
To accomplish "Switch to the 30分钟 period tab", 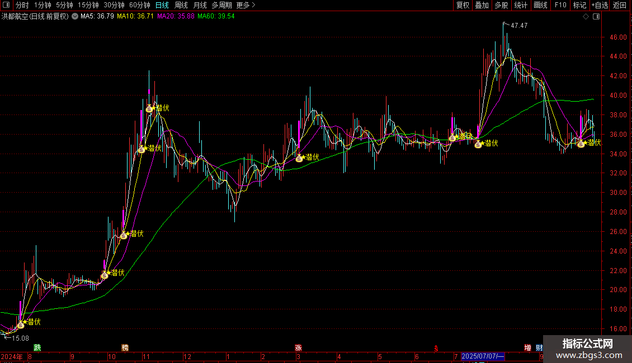I will 114,5.
